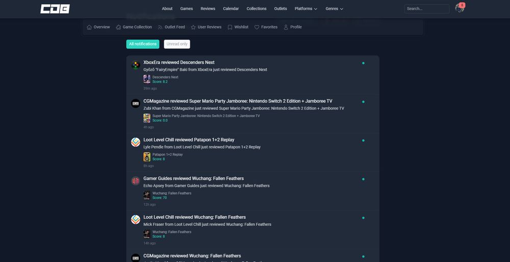Click 'Echo Apsey from Gamer Guides' description
Image resolution: width=510 pixels, height=262 pixels.
[x=206, y=186]
